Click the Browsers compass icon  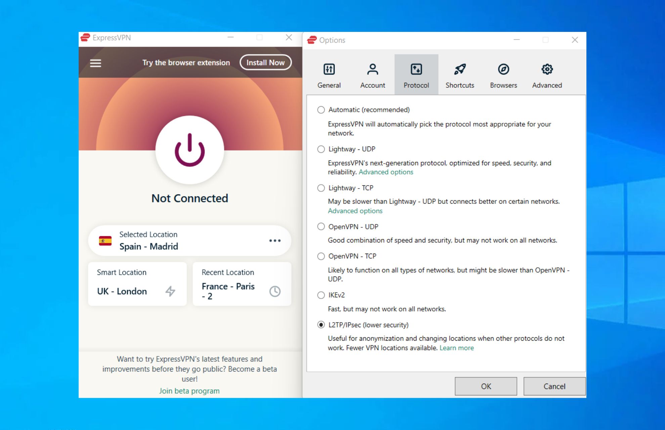pos(503,69)
